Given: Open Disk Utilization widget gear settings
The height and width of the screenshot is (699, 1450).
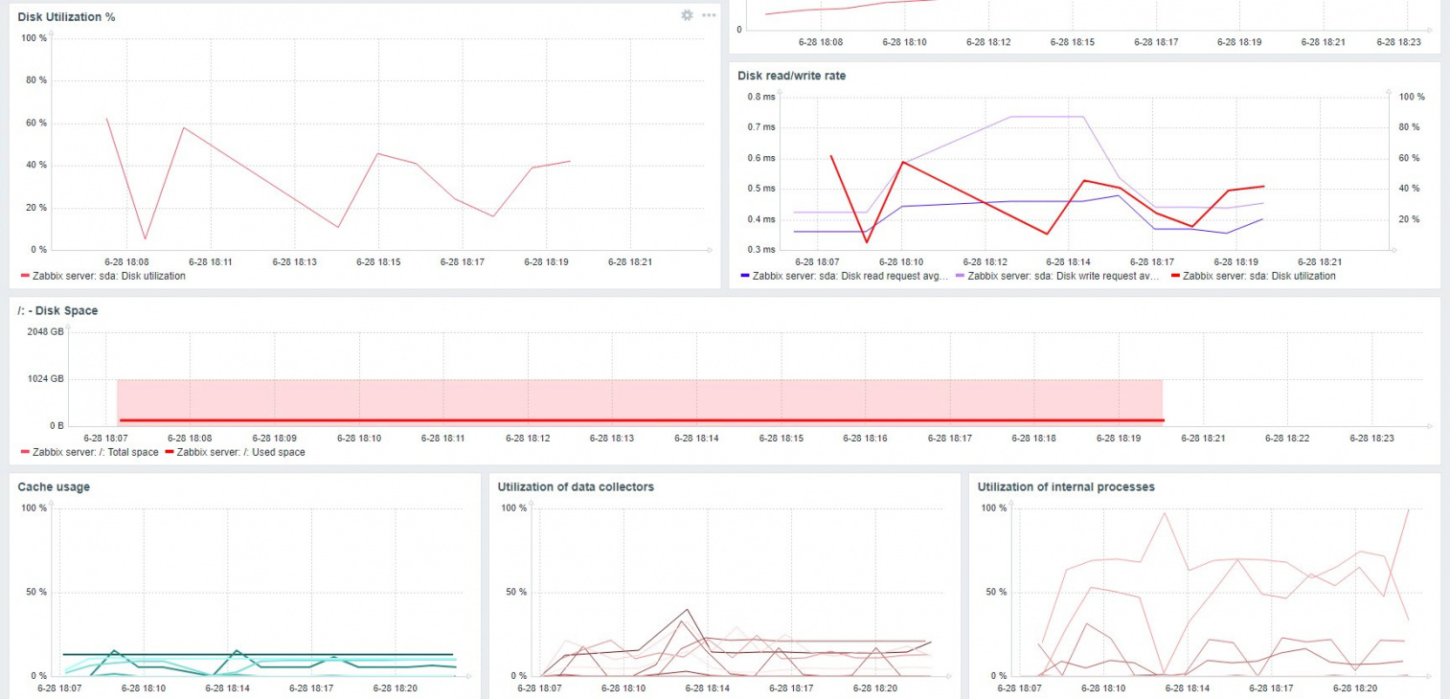Looking at the screenshot, I should coord(687,15).
